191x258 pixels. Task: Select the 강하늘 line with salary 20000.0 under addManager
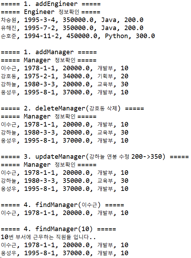(x=65, y=84)
